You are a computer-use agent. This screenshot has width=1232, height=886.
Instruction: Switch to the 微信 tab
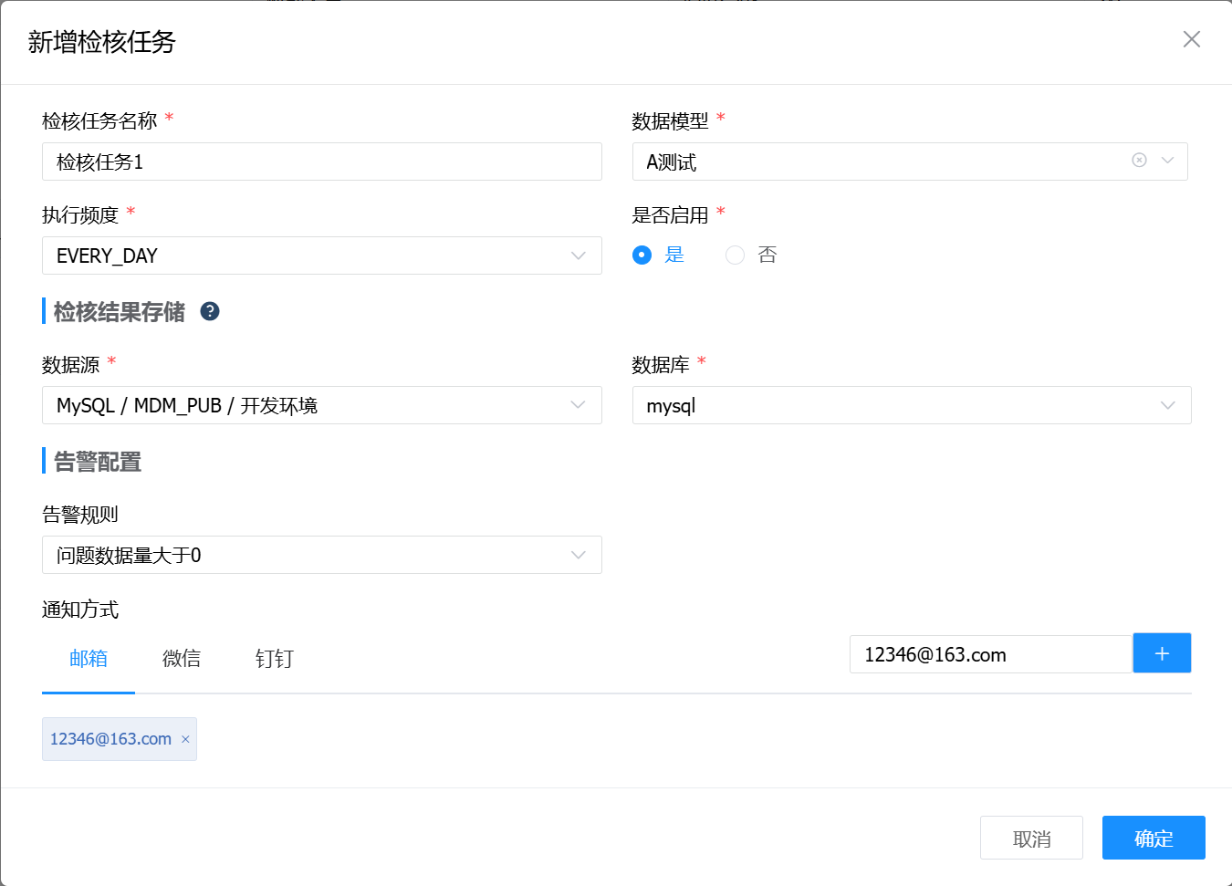[x=182, y=659]
